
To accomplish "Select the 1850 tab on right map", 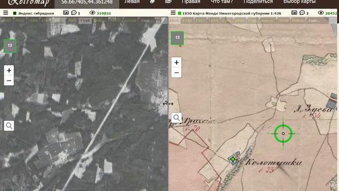I will point(174,21).
